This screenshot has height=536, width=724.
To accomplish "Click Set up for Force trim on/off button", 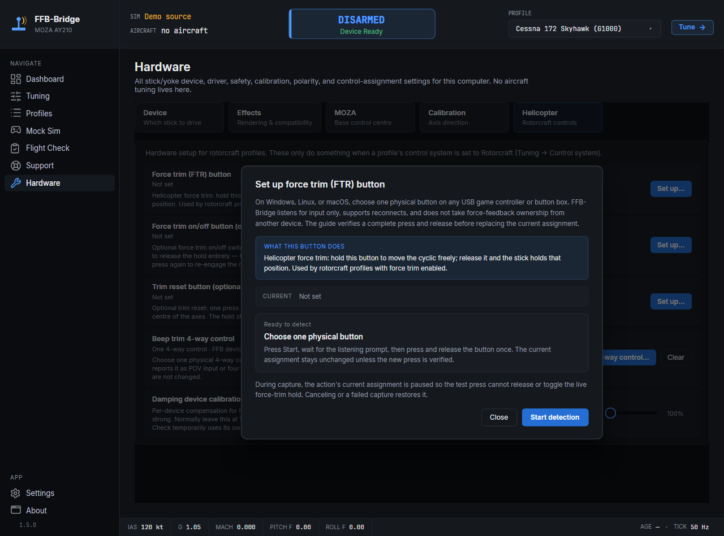I will [671, 245].
